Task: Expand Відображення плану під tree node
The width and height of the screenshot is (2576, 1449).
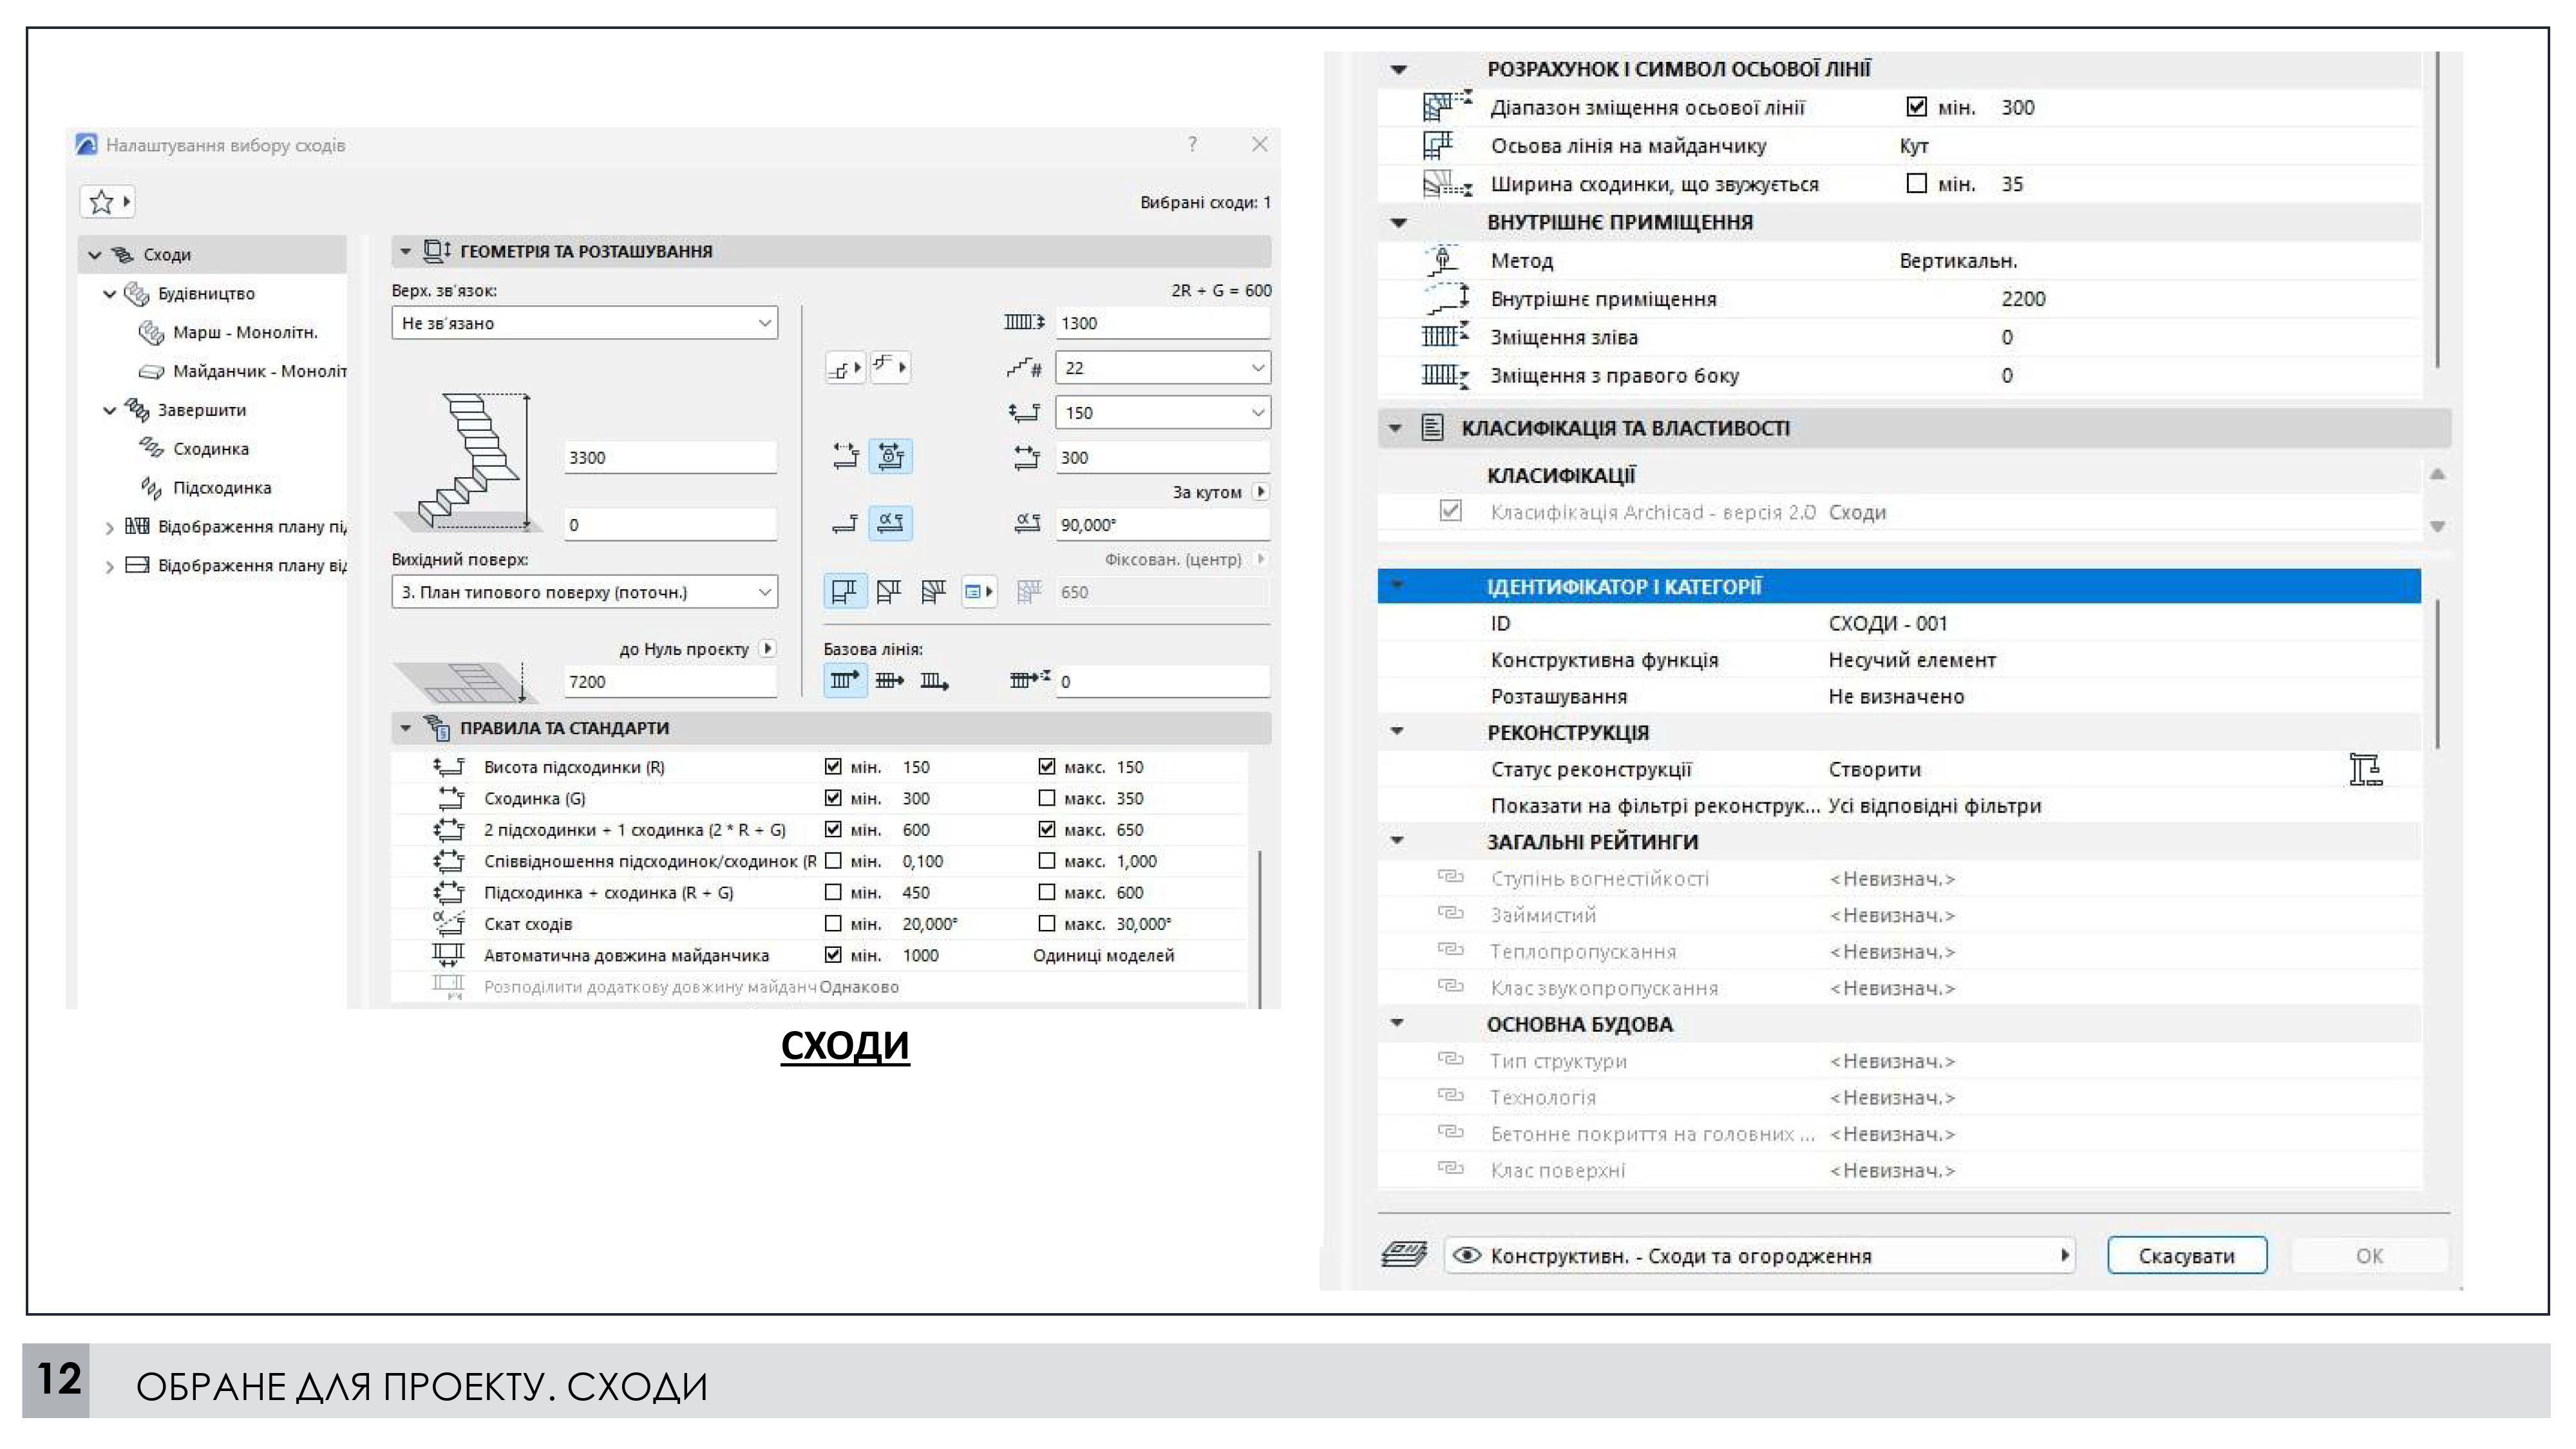Action: [110, 527]
